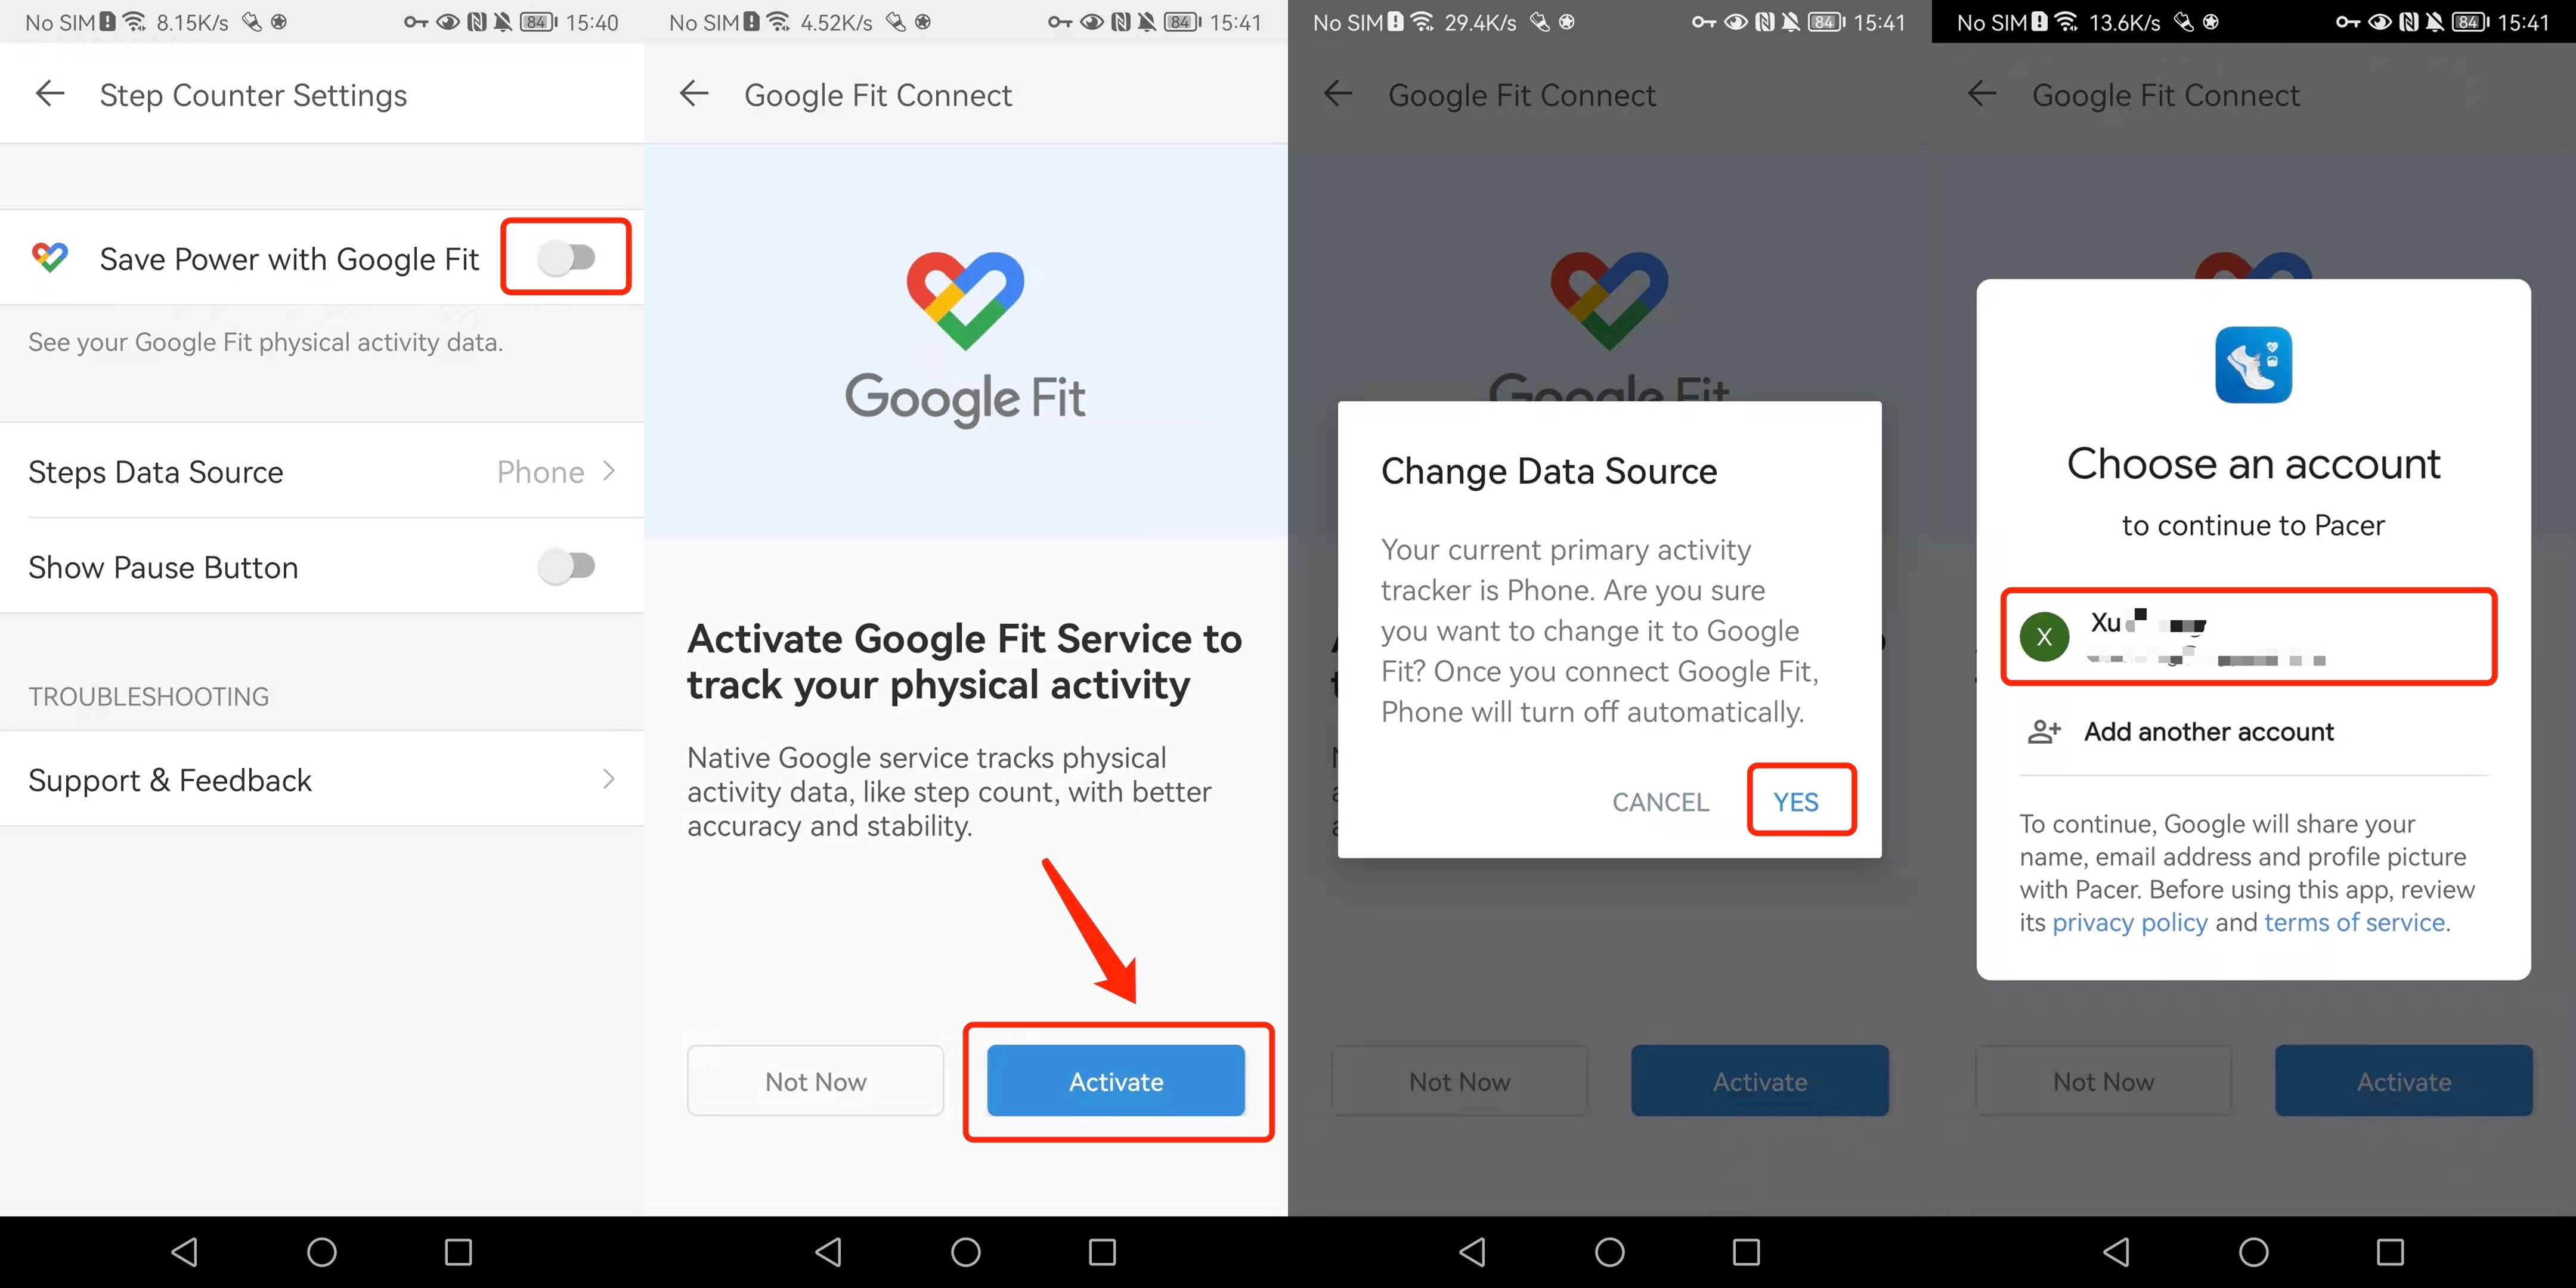Tap the back arrow on Google Fit Connect
Image resolution: width=2576 pixels, height=1288 pixels.
(693, 94)
